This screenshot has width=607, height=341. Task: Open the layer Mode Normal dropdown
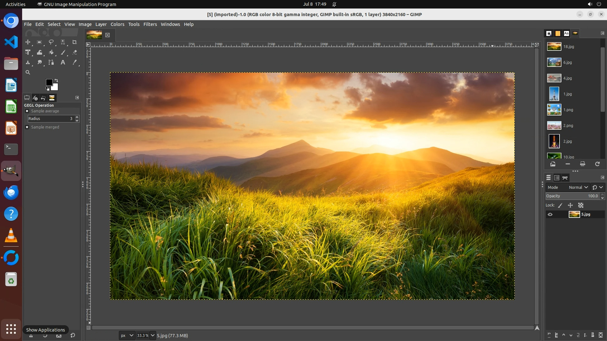point(578,187)
